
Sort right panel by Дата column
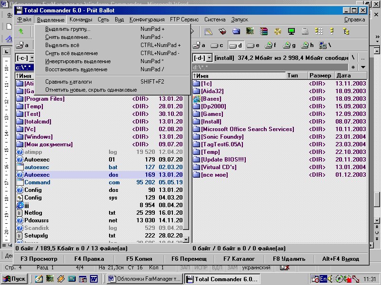point(351,76)
